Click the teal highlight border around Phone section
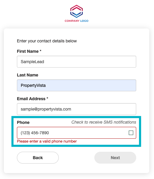 [x=76, y=117]
